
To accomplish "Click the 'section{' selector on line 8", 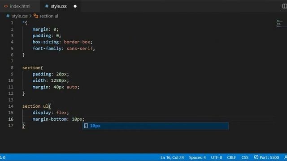I will tap(33, 68).
